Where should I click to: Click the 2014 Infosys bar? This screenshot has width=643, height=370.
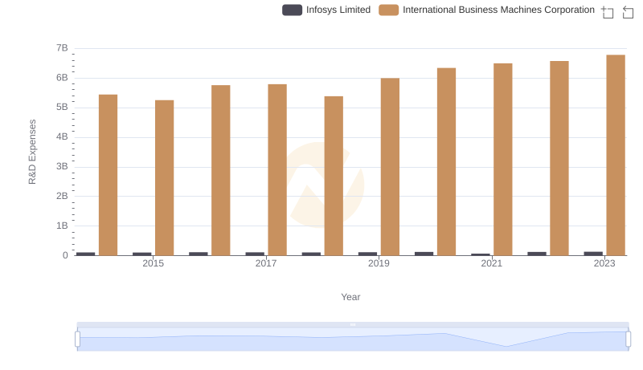point(86,254)
